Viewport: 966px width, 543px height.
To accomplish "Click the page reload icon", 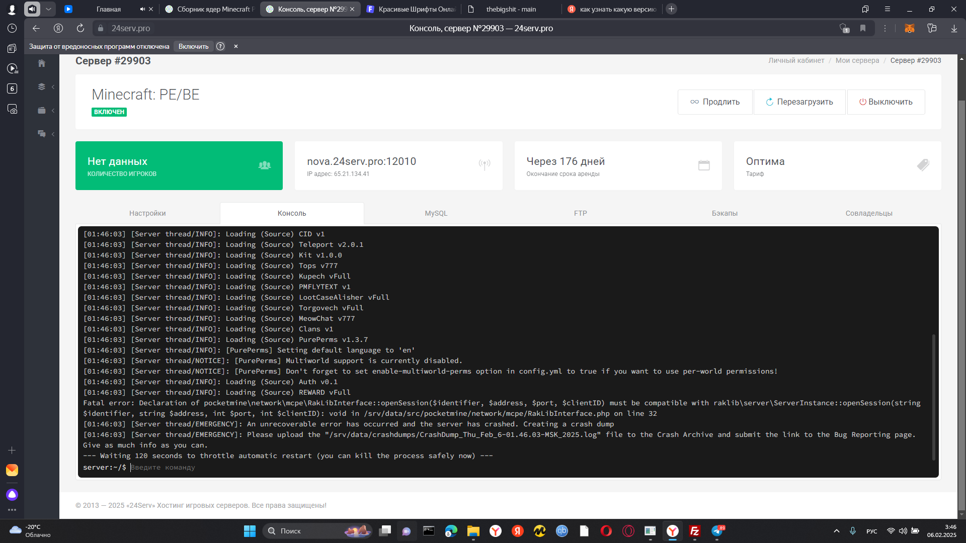I will [x=80, y=28].
